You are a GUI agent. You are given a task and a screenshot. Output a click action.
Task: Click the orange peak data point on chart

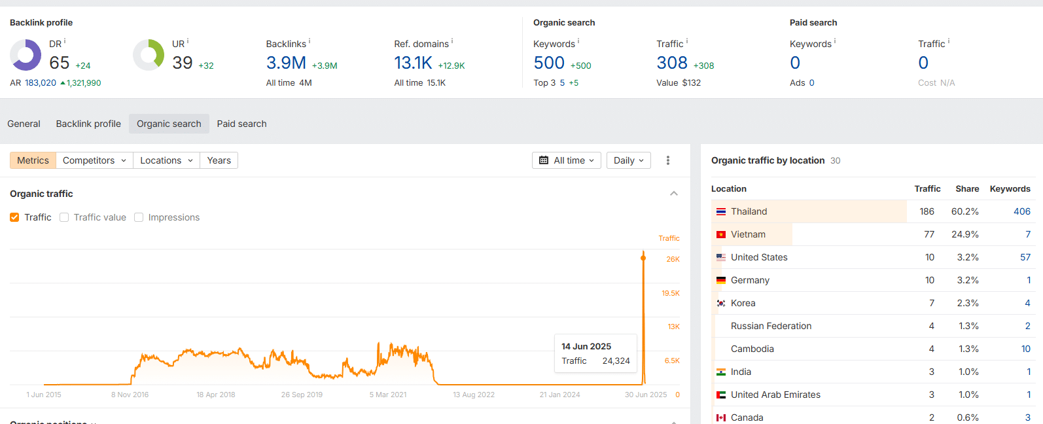pos(643,258)
